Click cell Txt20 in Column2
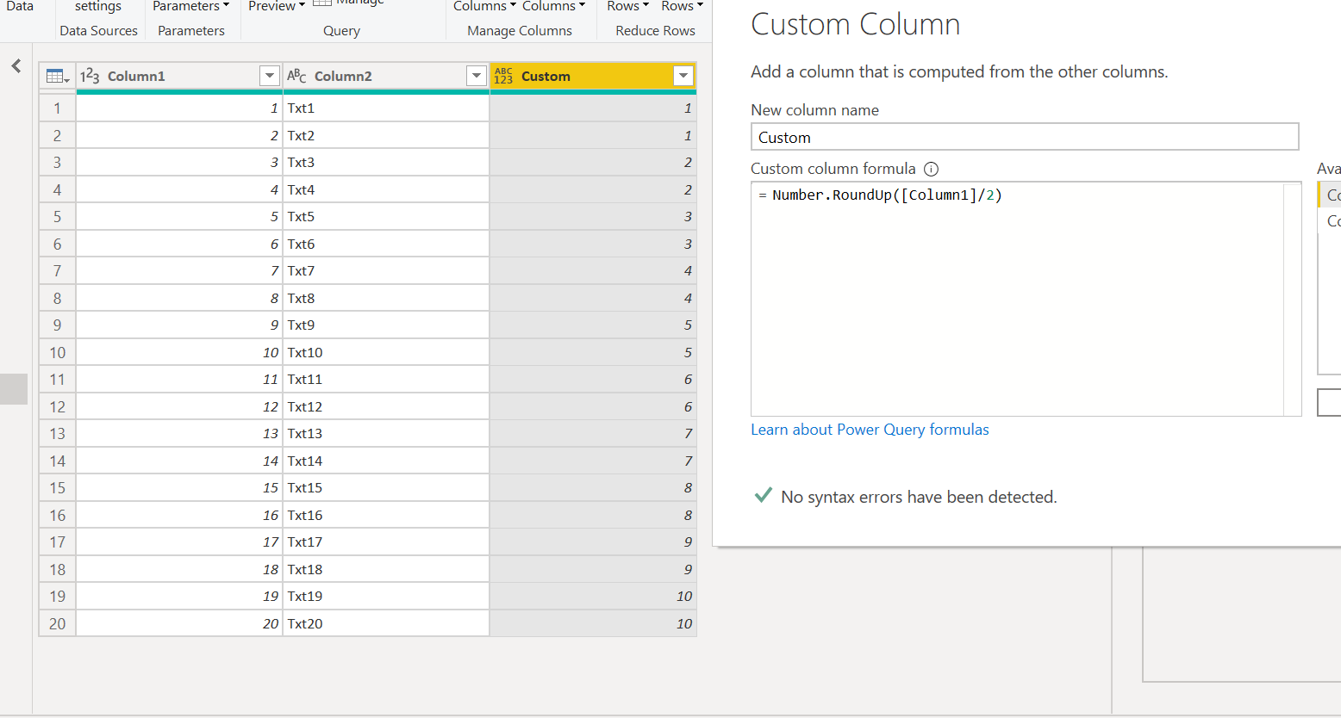The height and width of the screenshot is (718, 1341). click(386, 624)
